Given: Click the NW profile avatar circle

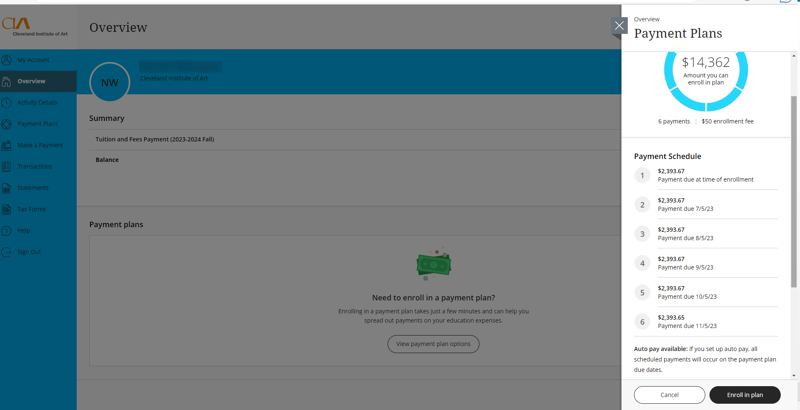Looking at the screenshot, I should point(110,82).
